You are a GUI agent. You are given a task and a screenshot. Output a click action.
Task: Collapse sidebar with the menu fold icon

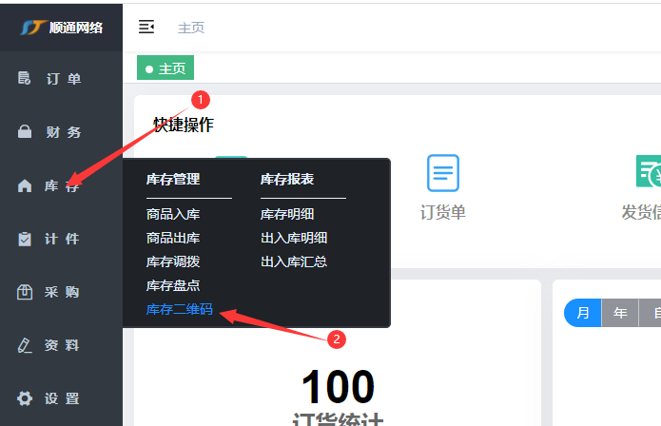(146, 27)
